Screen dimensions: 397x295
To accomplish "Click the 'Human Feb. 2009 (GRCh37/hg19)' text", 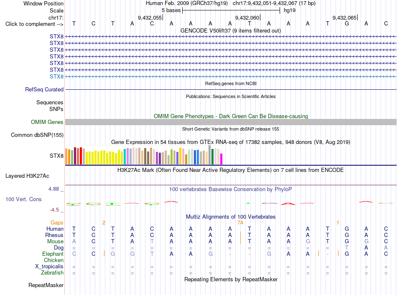I will (x=187, y=3).
